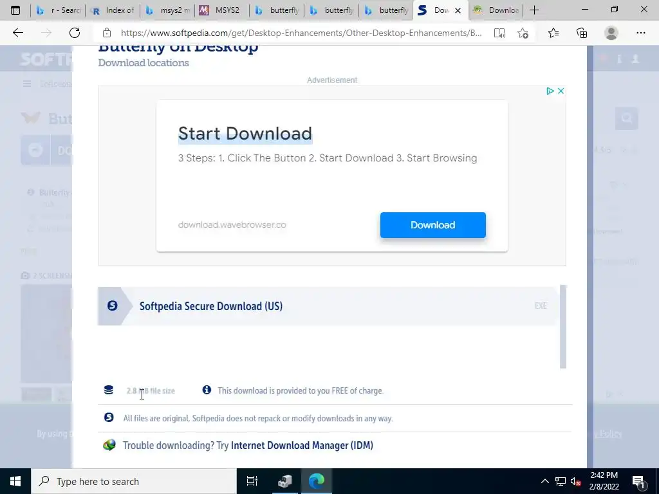Click the '2.8 MB file size' text

[151, 390]
